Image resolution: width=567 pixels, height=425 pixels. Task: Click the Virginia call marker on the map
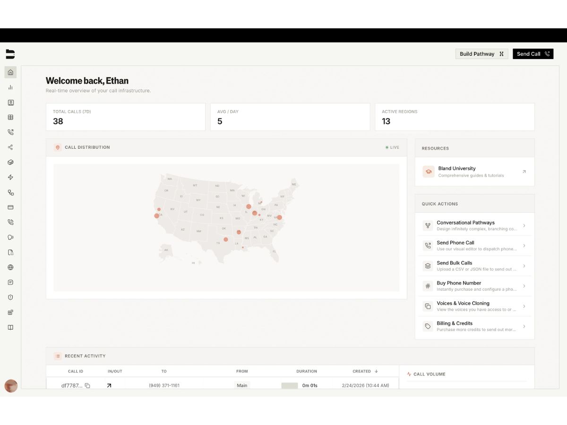click(279, 217)
